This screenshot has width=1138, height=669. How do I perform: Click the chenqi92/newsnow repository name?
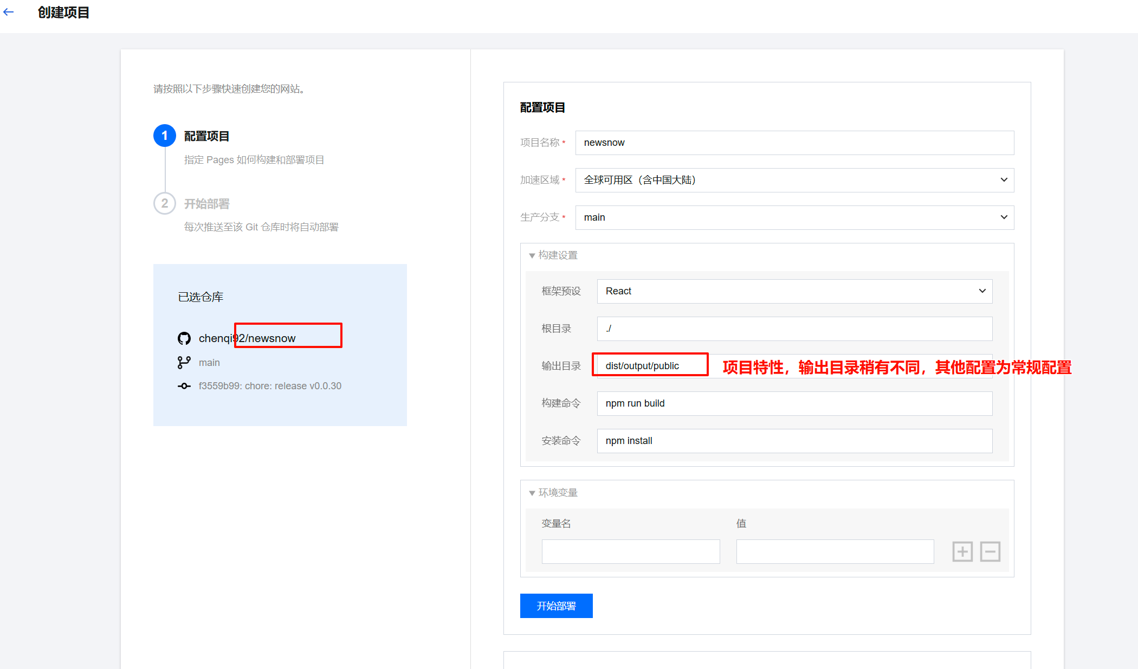(x=247, y=338)
